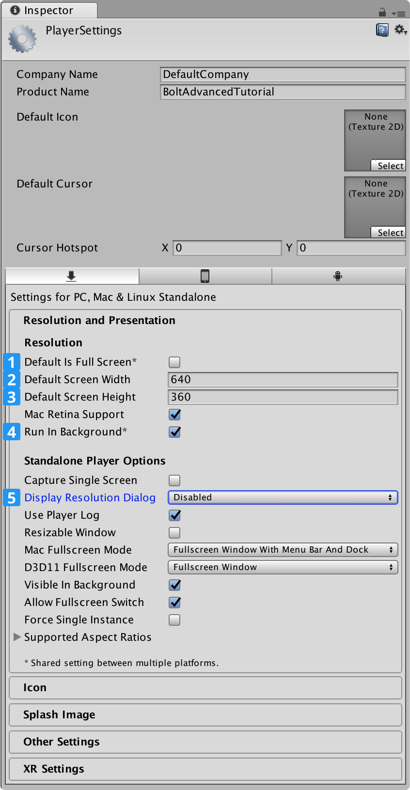
Task: Click Cursor Hotspot Y field
Action: click(x=351, y=248)
